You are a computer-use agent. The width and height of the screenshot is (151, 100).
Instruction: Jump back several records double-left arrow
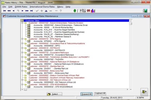[9, 11]
